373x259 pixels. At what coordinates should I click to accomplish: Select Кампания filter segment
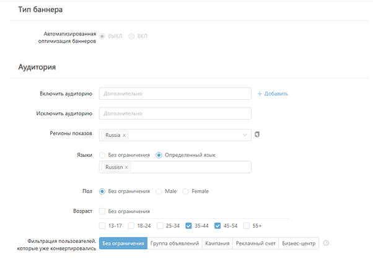(217, 244)
